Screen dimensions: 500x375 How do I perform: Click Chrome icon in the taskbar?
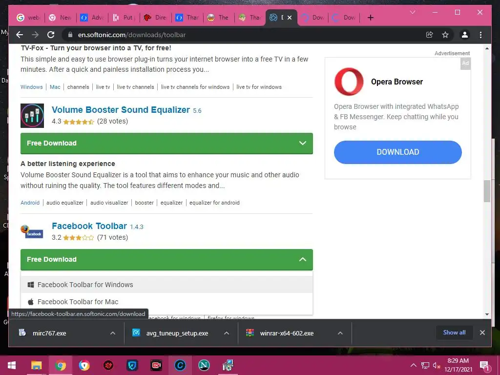coord(60,365)
